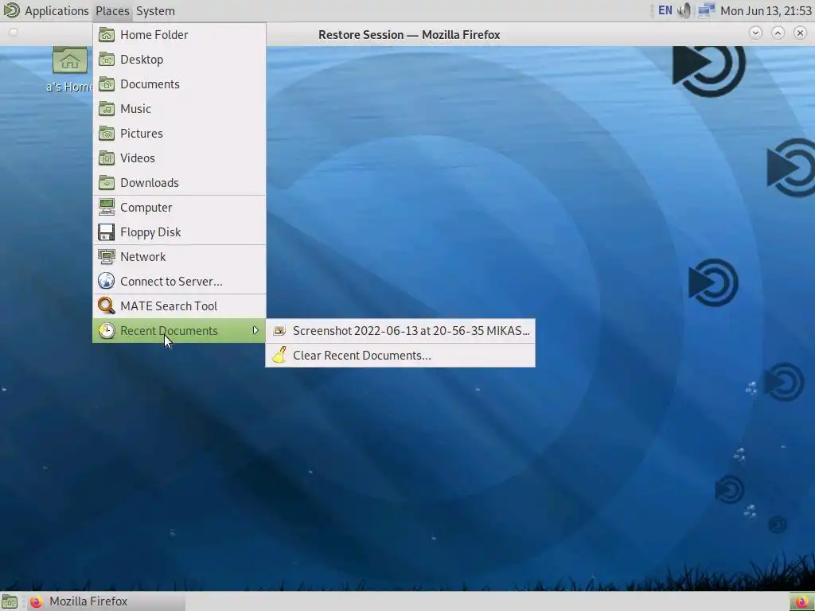Close the Firefox Restore Session window
This screenshot has height=611, width=815.
[x=800, y=33]
